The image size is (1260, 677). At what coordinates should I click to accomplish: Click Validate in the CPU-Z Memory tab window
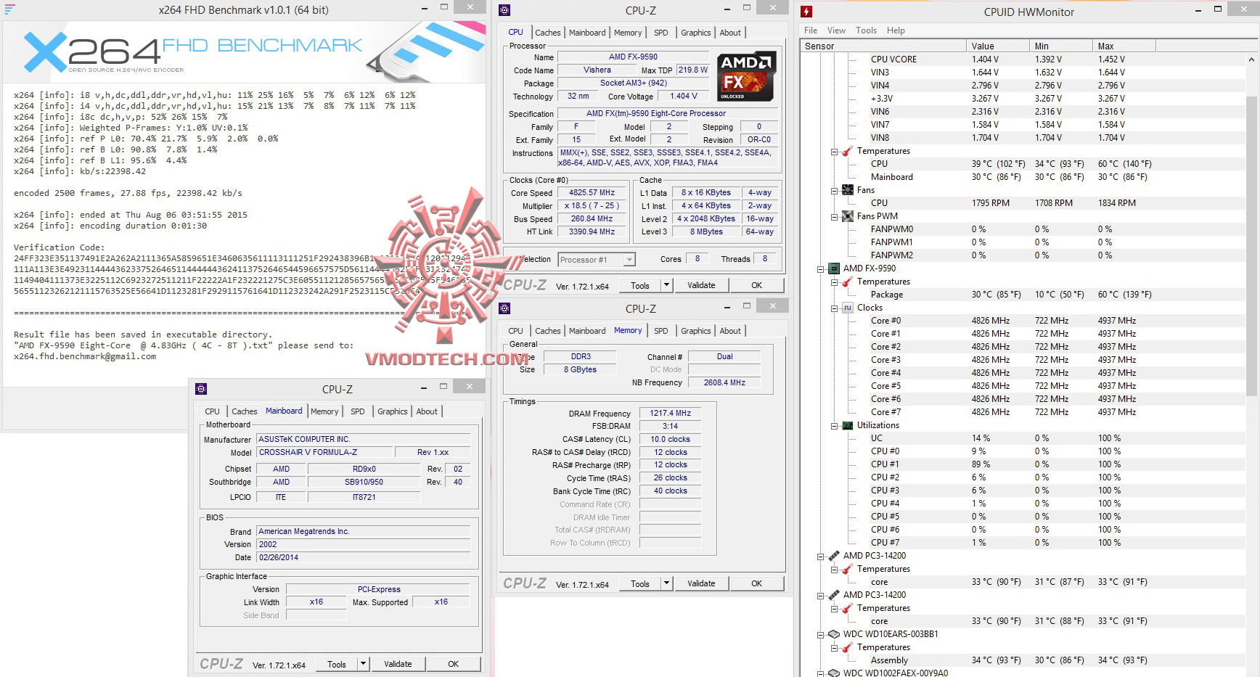701,583
